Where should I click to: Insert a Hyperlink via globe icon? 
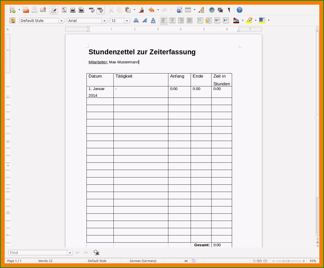pyautogui.click(x=179, y=10)
